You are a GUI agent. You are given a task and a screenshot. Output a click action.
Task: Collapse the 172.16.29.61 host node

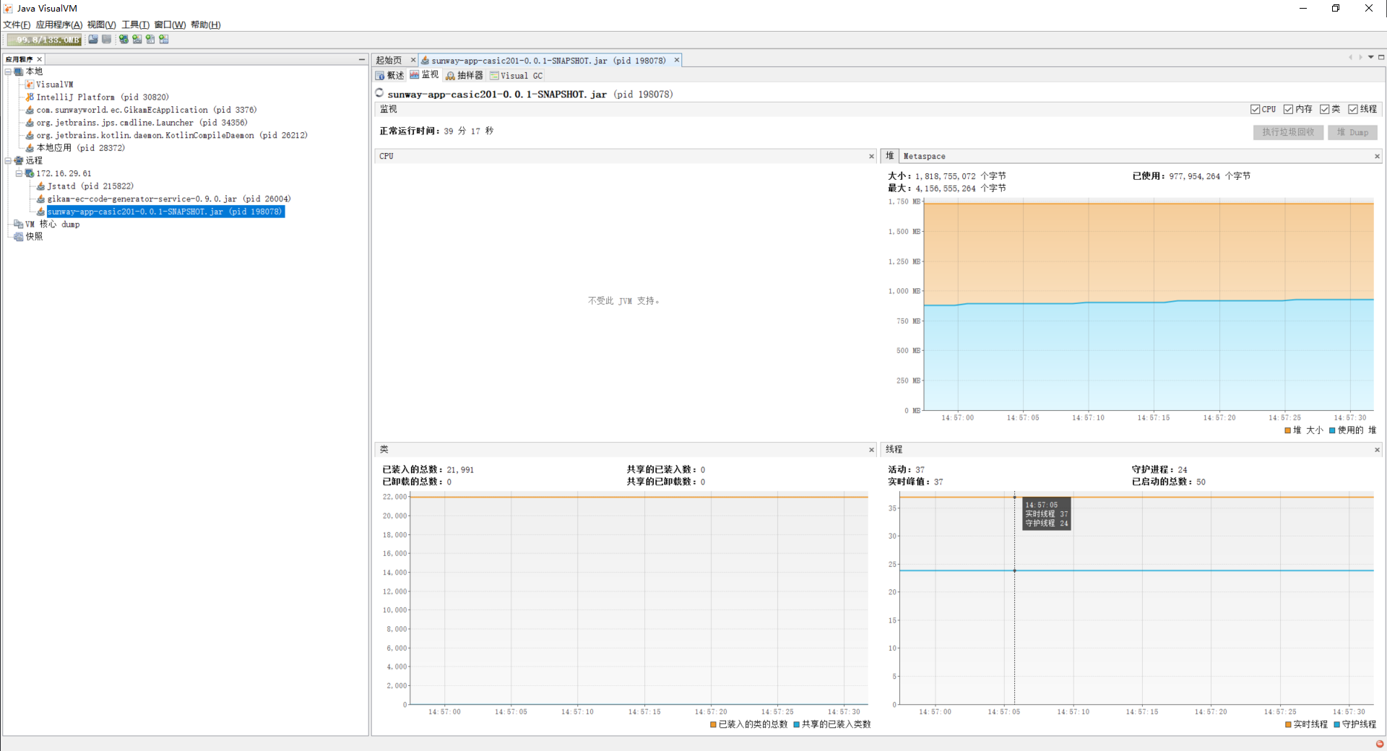(x=19, y=173)
